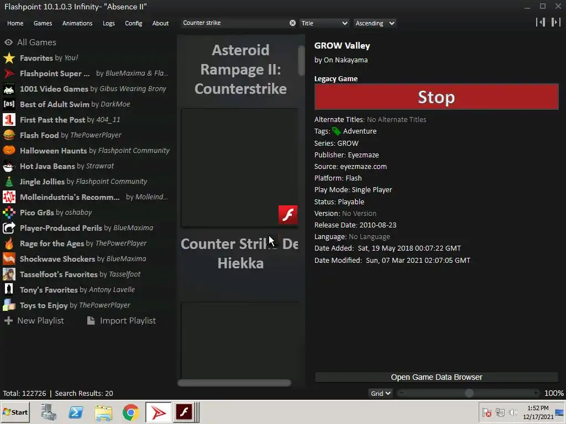Viewport: 566px width, 424px height.
Task: Select the Counter Strike De Hiekka game title
Action: (240, 253)
